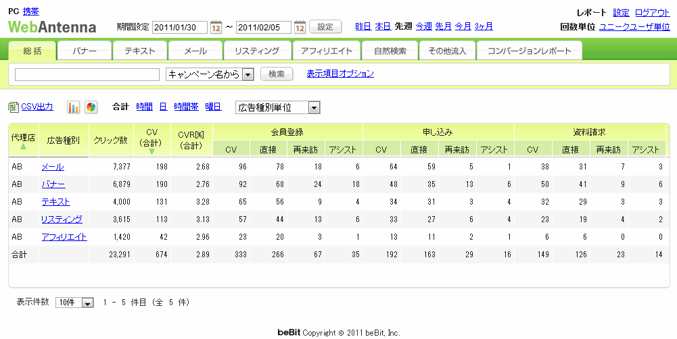Image resolution: width=677 pixels, height=339 pixels.
Task: Click the WebAntenna logo
Action: pos(52,27)
